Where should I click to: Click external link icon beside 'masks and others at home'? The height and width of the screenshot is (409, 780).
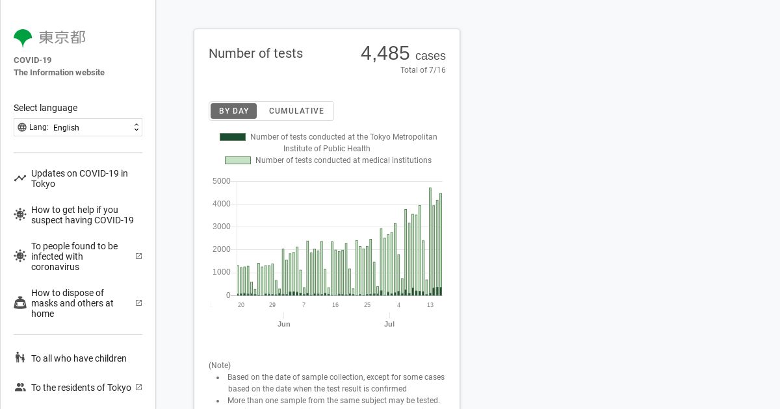[138, 303]
